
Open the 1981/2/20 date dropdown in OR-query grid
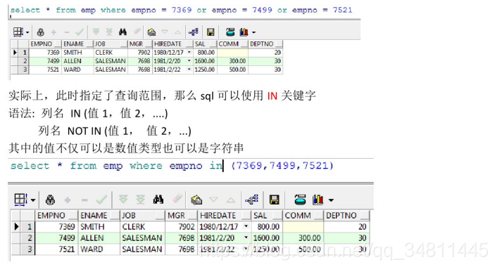tap(189, 60)
